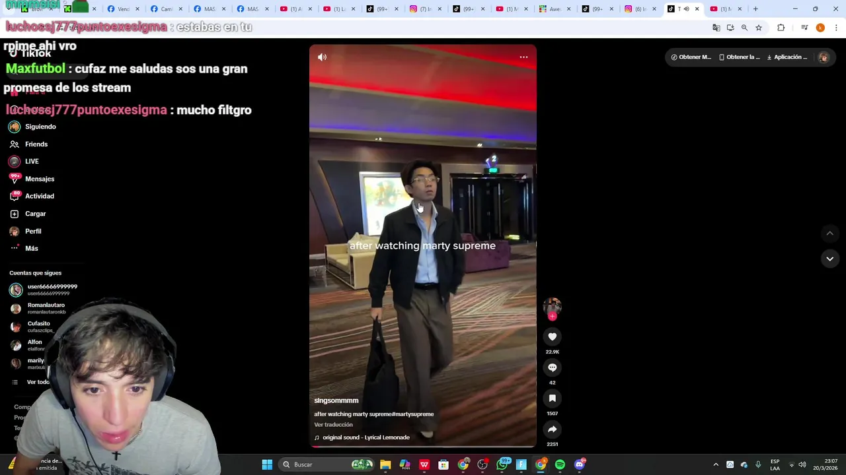Open the Chrome three-dot menu
The width and height of the screenshot is (846, 475).
pyautogui.click(x=836, y=28)
